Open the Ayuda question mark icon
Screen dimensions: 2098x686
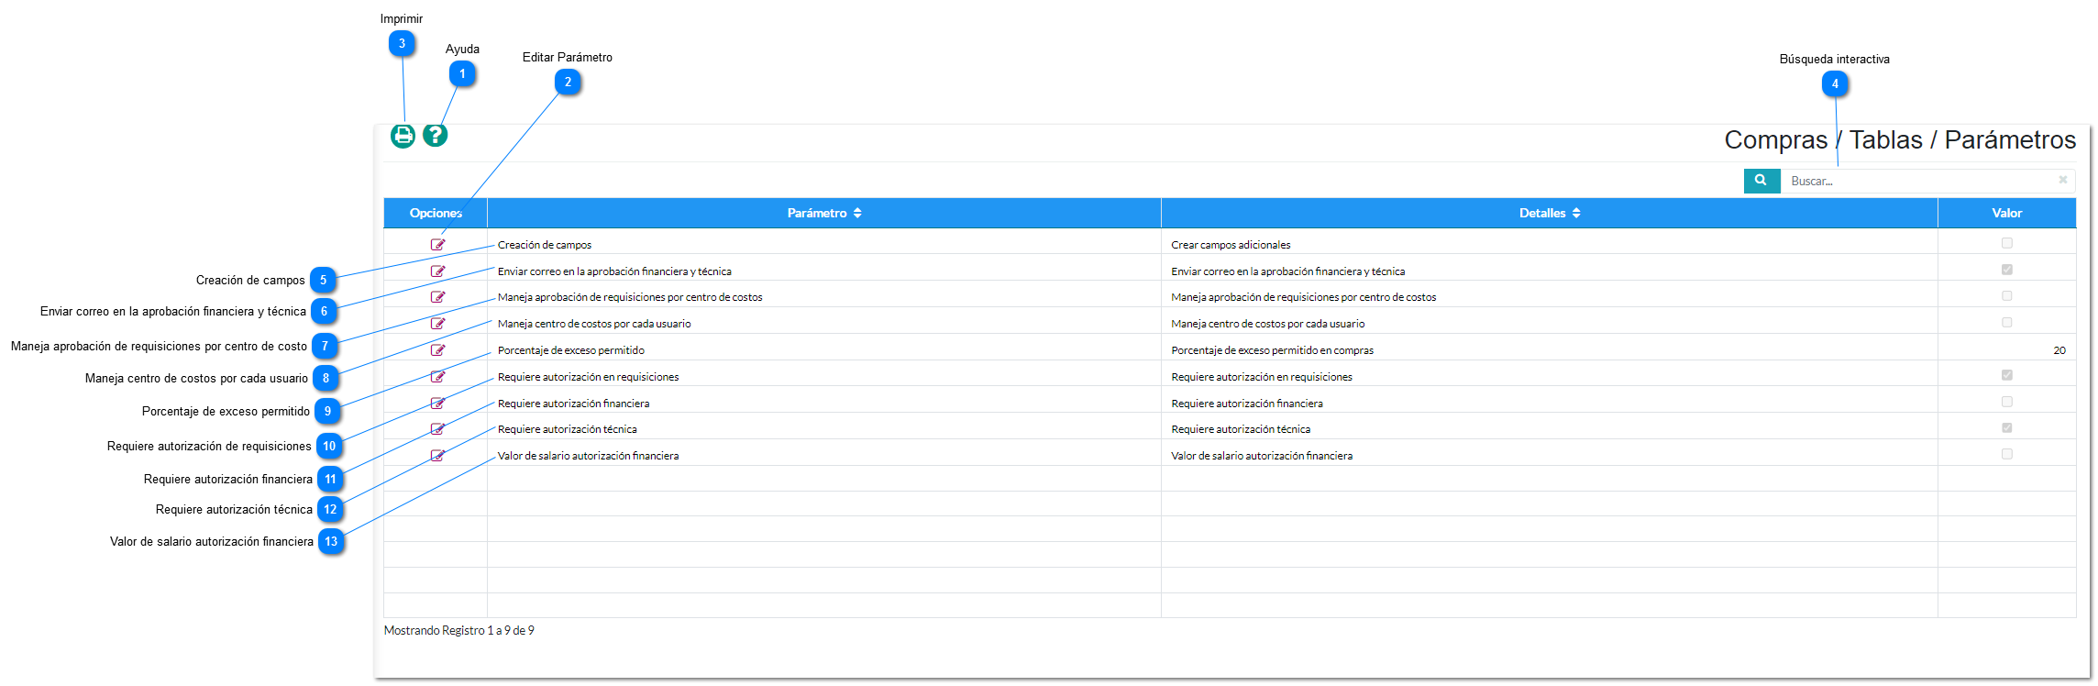tap(435, 135)
